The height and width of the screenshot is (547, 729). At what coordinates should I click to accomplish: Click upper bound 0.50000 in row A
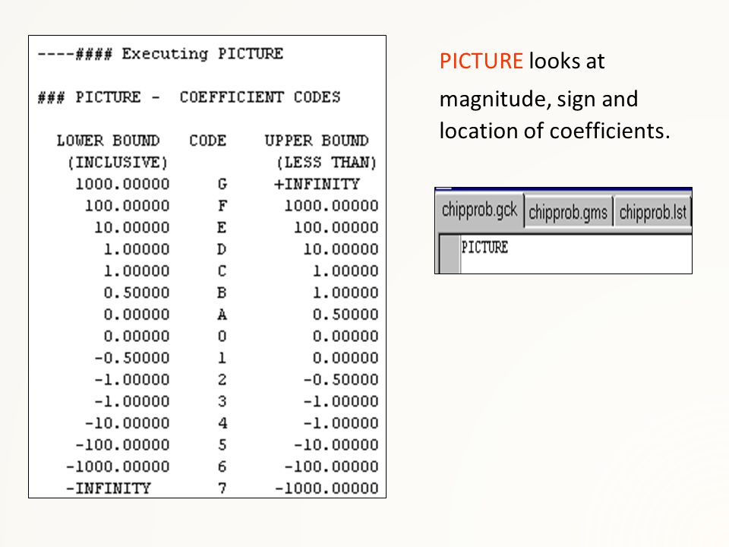pyautogui.click(x=346, y=315)
